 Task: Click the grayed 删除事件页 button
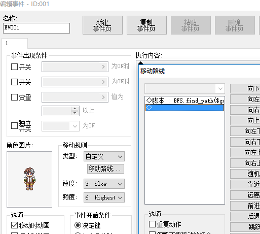pos(235,25)
